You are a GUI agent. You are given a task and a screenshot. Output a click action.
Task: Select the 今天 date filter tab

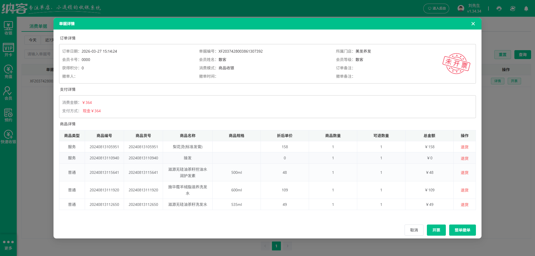[x=32, y=40]
